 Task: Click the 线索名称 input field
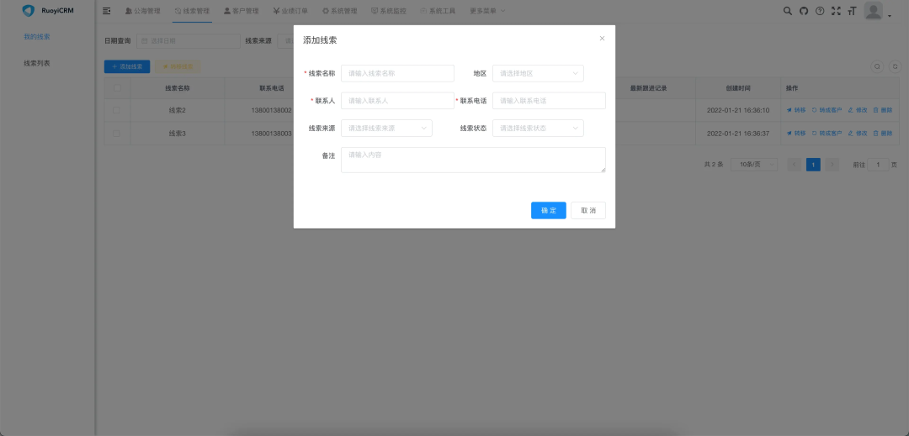point(397,74)
